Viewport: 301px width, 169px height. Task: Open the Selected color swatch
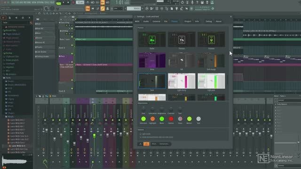(143, 119)
